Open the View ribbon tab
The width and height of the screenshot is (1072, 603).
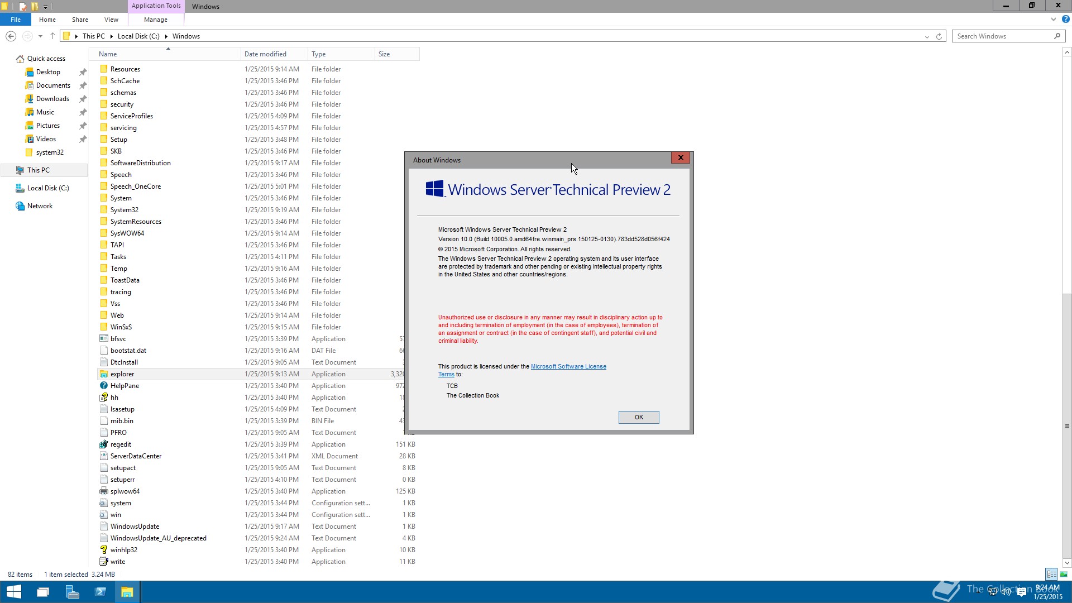point(111,20)
